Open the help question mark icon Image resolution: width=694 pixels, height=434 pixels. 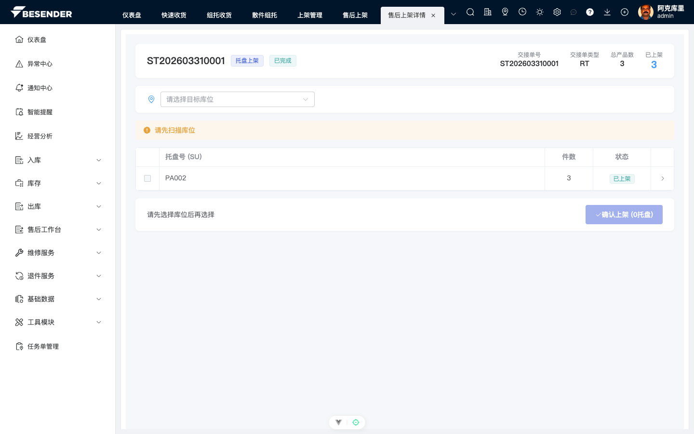coord(590,12)
